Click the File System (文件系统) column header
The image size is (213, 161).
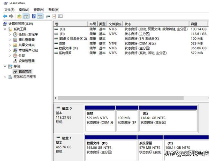[115, 24]
